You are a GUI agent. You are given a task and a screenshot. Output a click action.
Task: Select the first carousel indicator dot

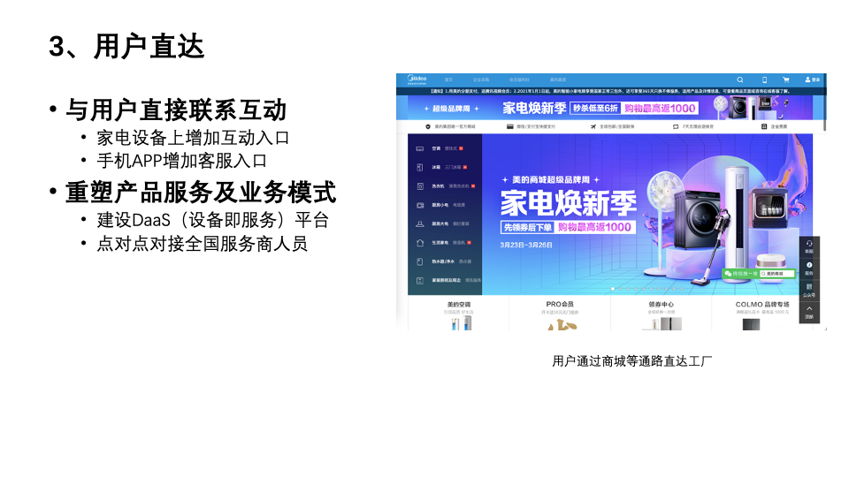[x=612, y=289]
